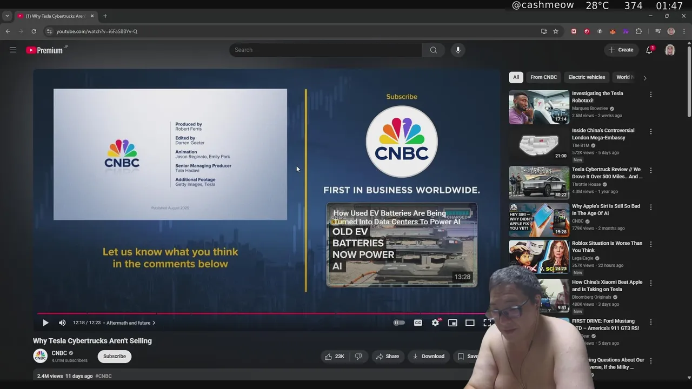Subscribe to CNBC below the video
Screen dimensions: 692x389
115,356
